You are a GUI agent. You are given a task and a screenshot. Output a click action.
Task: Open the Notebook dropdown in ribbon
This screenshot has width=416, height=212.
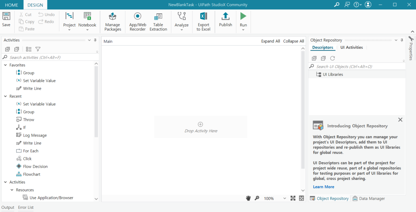[87, 21]
